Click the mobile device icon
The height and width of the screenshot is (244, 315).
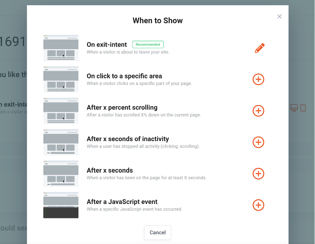click(303, 108)
